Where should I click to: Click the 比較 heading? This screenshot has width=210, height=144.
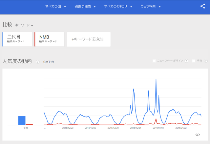[7, 25]
